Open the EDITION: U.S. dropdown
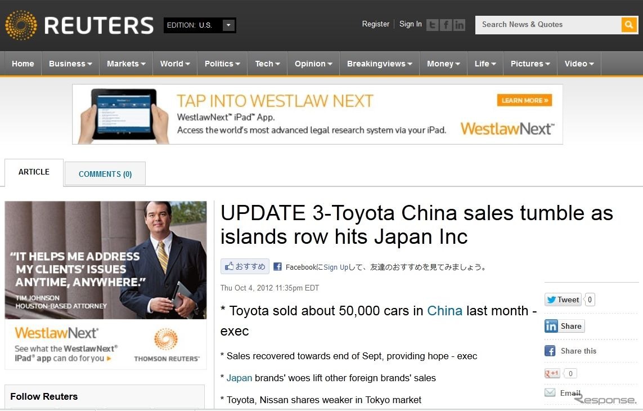This screenshot has width=643, height=411. [200, 25]
